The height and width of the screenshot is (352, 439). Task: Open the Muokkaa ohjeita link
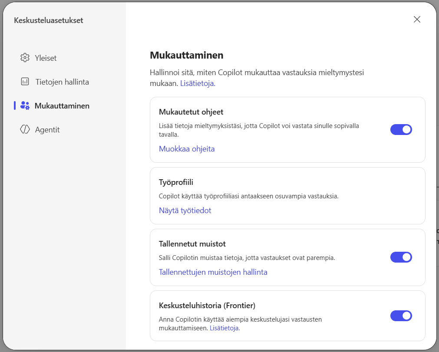click(x=187, y=149)
